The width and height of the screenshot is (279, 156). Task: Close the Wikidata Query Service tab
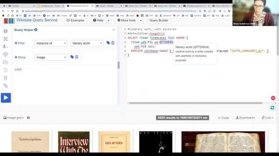(x=92, y=6)
